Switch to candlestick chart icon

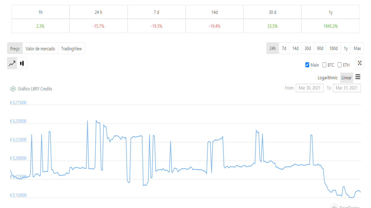(22, 64)
